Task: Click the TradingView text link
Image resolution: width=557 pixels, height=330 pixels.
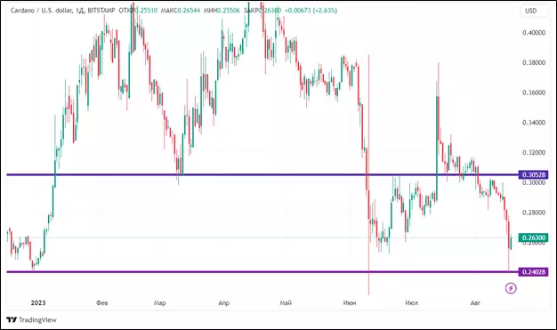Action: [x=37, y=319]
